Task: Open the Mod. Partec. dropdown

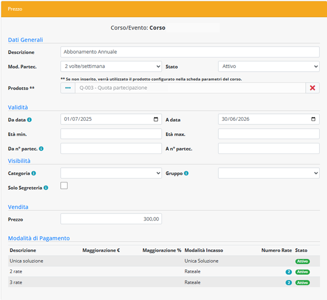Action: point(111,66)
